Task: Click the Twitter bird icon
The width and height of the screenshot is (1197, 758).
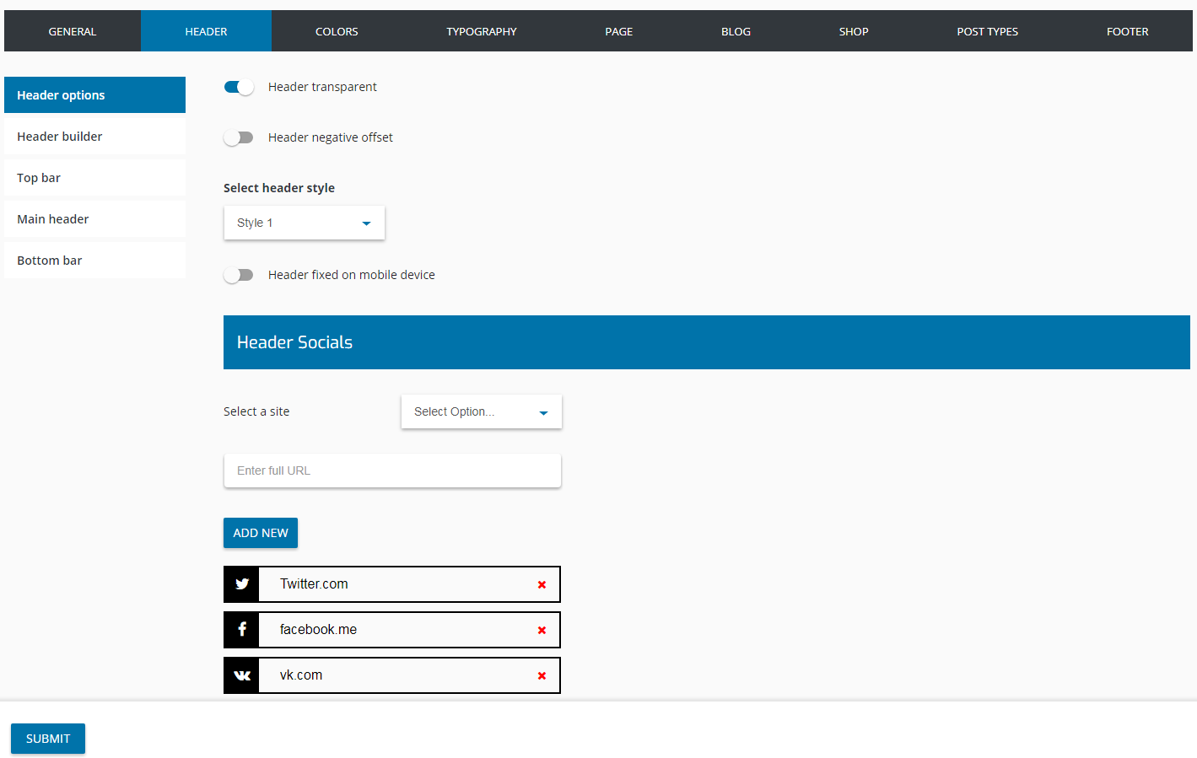Action: (x=242, y=584)
